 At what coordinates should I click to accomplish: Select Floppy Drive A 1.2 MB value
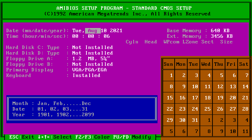pos(91,58)
